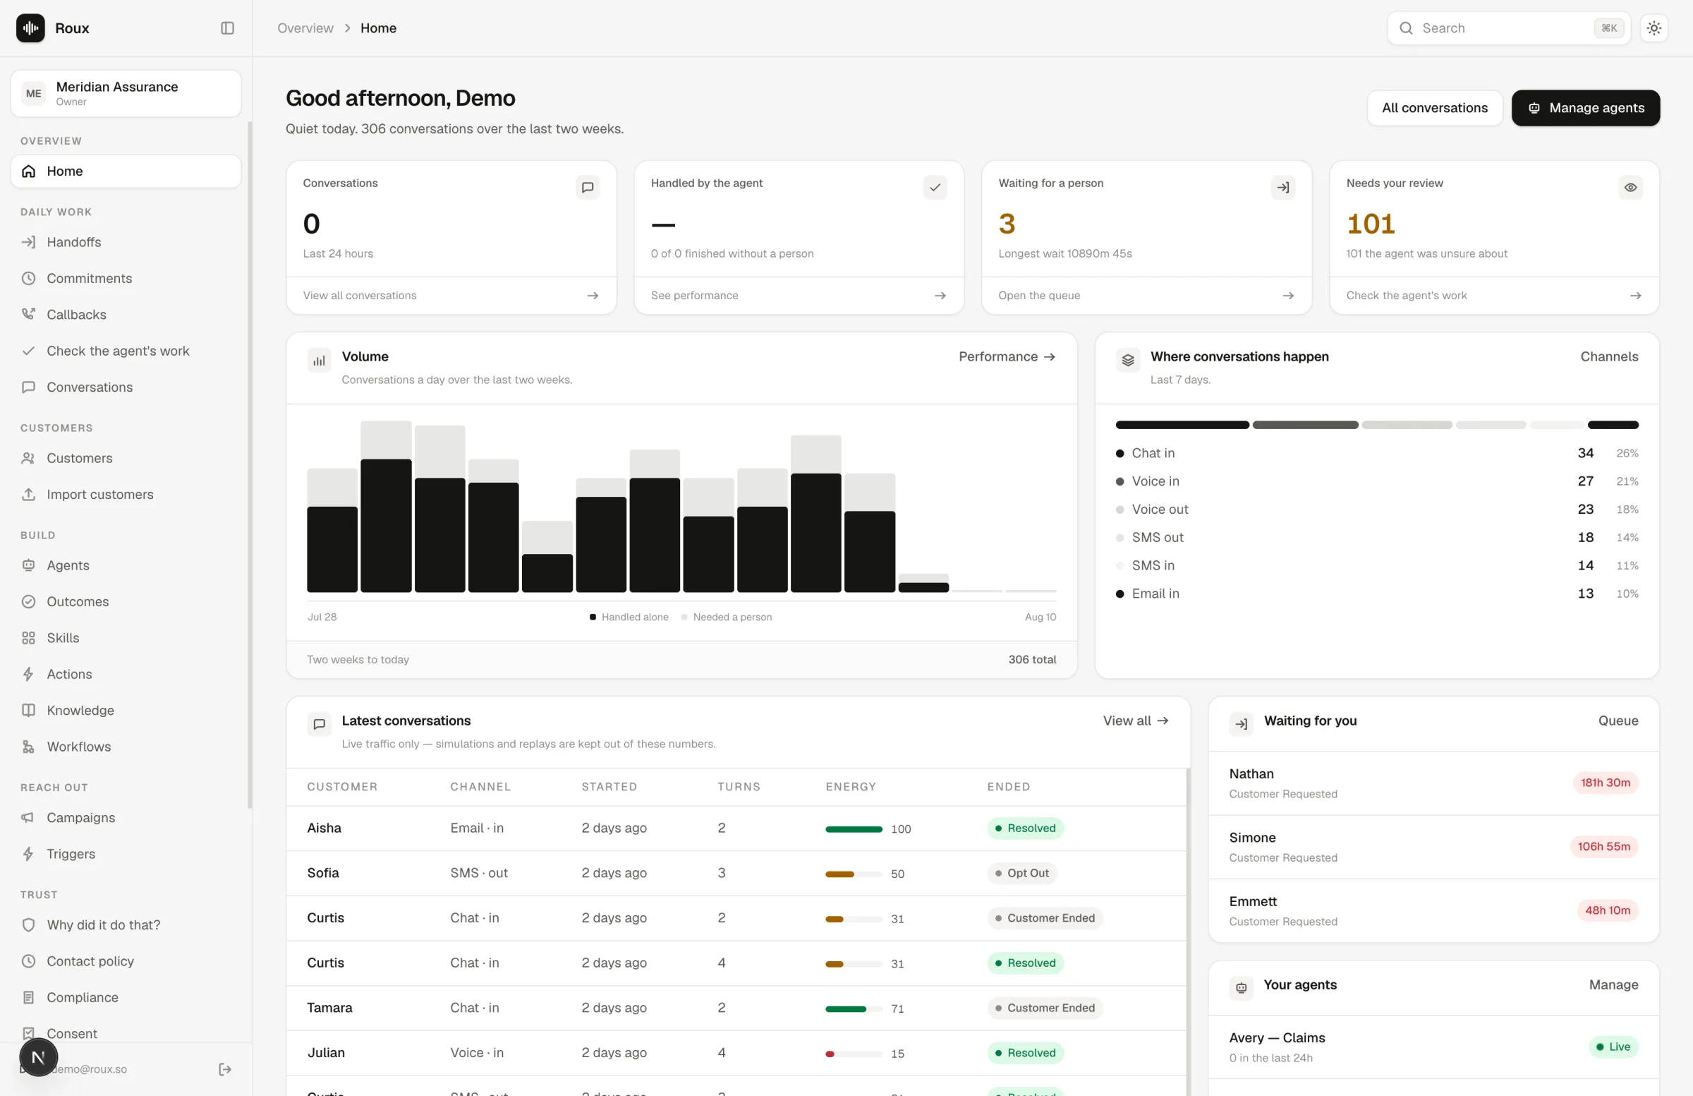The image size is (1693, 1096).
Task: Open Agents under Build
Action: coord(126,566)
